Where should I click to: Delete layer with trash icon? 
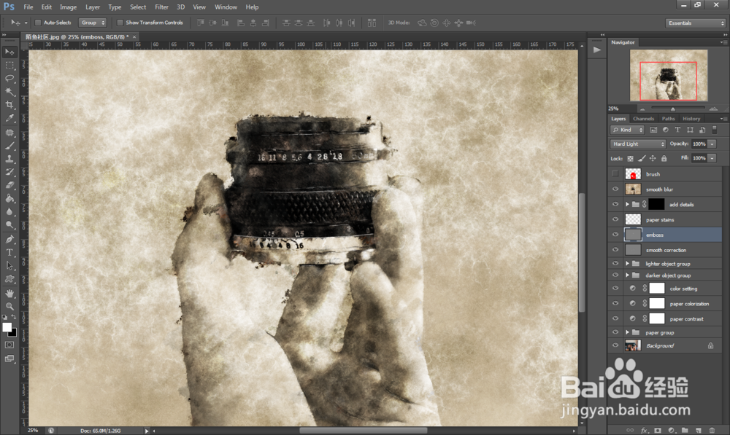point(712,431)
